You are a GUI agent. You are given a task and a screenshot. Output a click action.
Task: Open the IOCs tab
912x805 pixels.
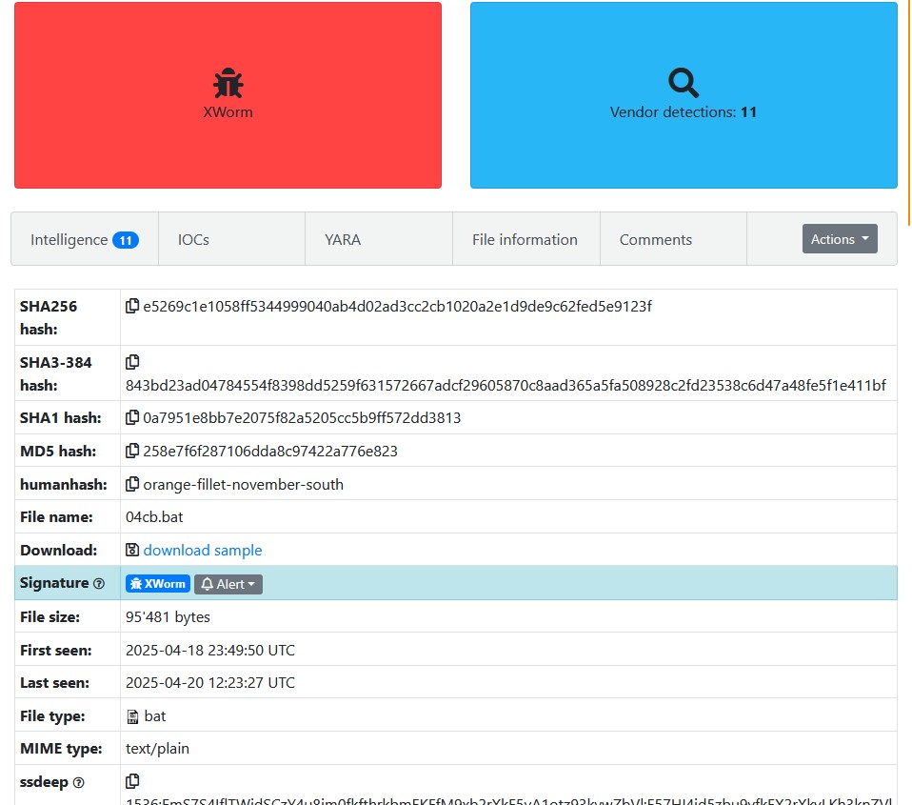(x=193, y=240)
